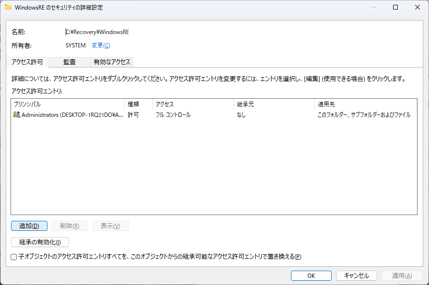
Task: Click the 種類 column header
Action: tap(138, 104)
